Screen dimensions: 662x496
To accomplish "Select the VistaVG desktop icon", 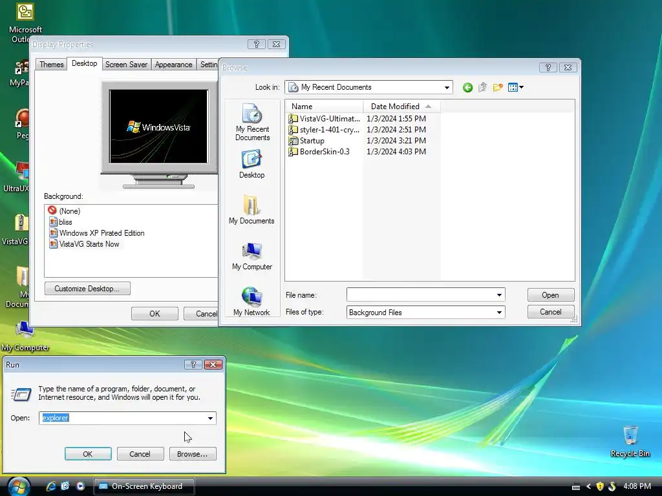I will pyautogui.click(x=16, y=230).
